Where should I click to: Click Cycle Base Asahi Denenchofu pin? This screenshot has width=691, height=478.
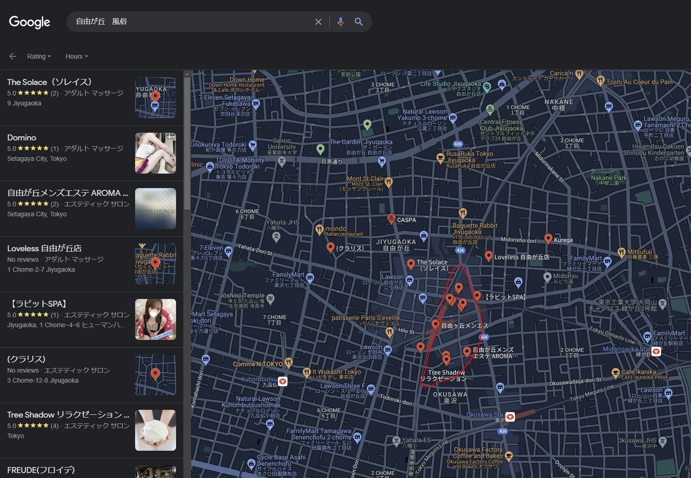pyautogui.click(x=251, y=464)
